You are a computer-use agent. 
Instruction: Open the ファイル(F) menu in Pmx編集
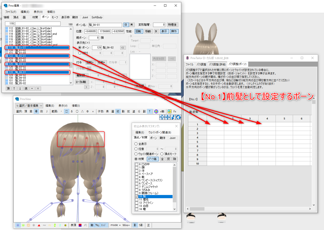click(11, 12)
